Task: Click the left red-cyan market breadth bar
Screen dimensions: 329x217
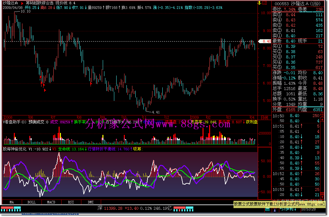Action: (11, 209)
